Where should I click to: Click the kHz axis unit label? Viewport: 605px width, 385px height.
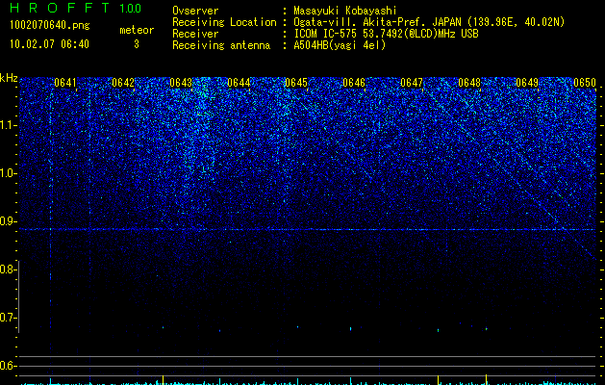pos(9,78)
